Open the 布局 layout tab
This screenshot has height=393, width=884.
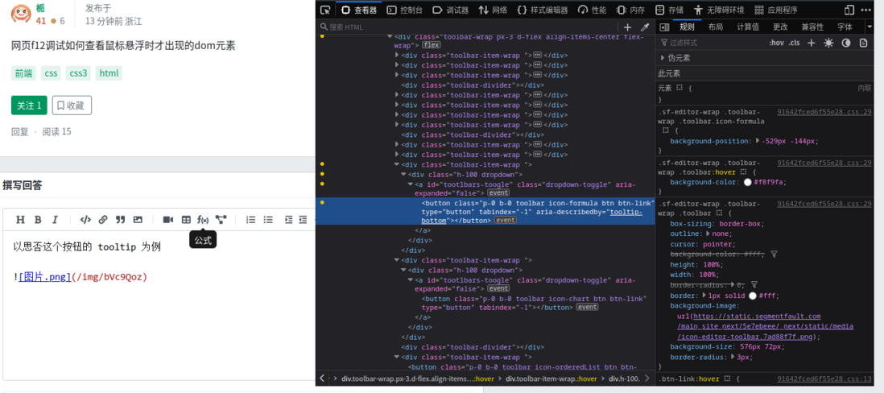point(715,27)
